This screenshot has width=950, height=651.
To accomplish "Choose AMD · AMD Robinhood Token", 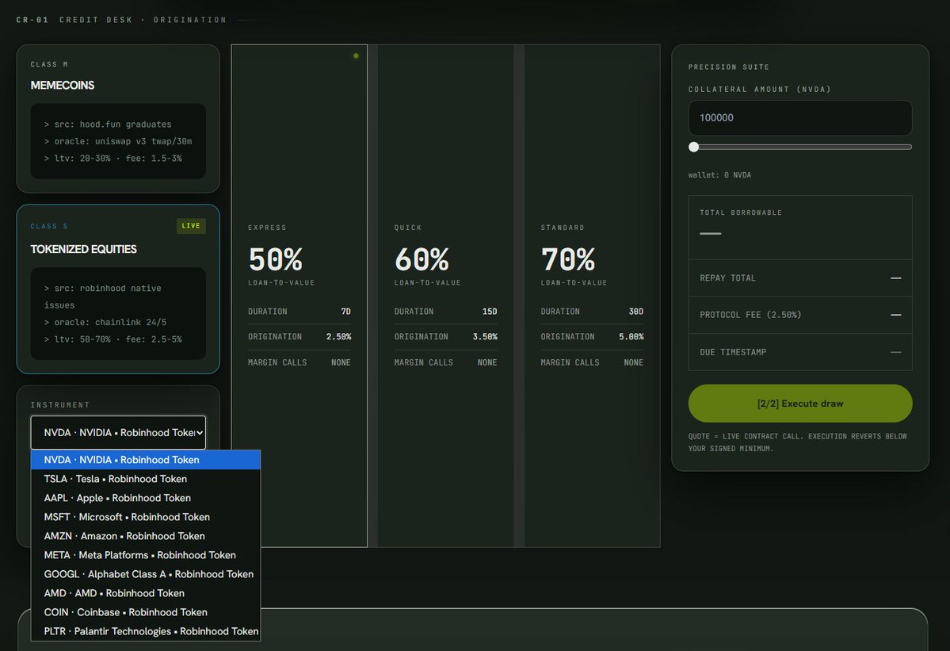I will 146,593.
